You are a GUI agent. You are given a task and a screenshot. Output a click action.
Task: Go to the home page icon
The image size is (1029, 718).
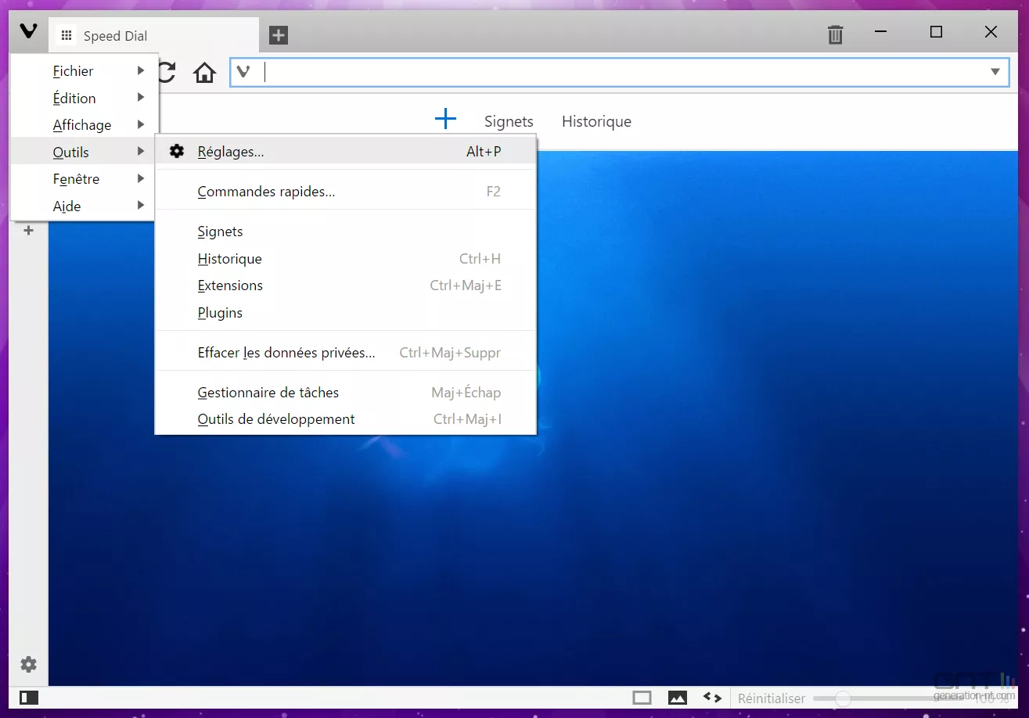[x=204, y=73]
